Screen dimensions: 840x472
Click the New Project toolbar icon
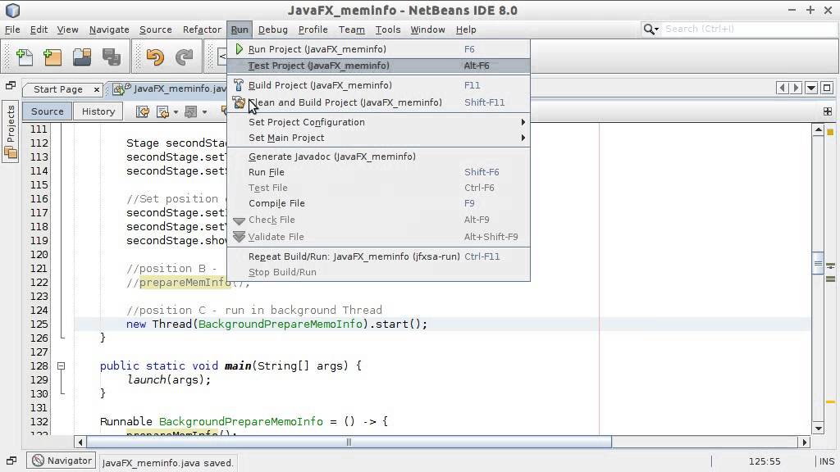[x=52, y=57]
